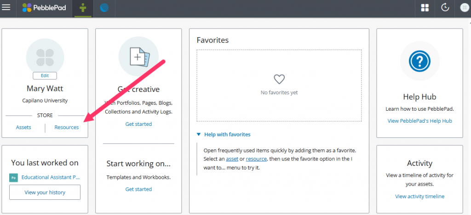Follow the 'asset' link in favorites help

click(232, 158)
